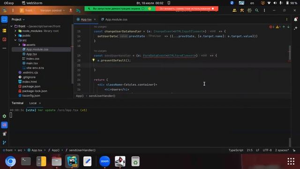The width and height of the screenshot is (300, 169).
Task: Open the Git tool window icon
Action: [x=4, y=143]
